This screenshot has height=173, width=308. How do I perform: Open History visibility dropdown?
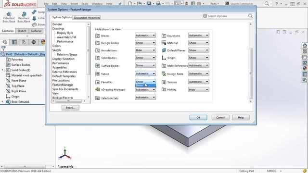[x=198, y=90]
